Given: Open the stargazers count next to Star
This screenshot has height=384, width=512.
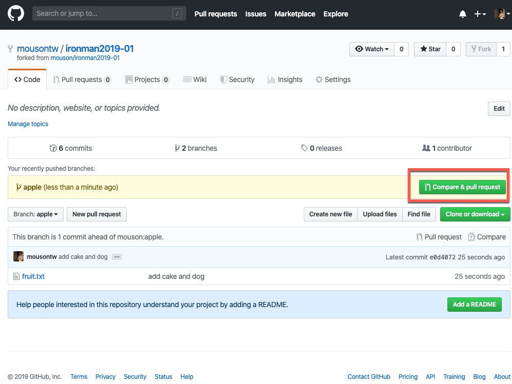Looking at the screenshot, I should pyautogui.click(x=453, y=49).
